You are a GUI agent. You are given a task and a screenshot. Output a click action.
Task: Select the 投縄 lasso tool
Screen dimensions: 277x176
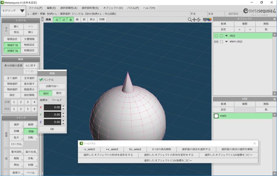(x=16, y=131)
